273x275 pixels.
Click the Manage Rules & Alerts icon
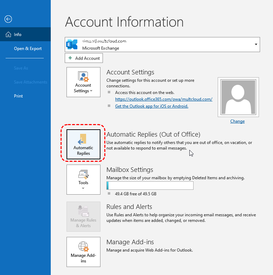[x=83, y=211]
